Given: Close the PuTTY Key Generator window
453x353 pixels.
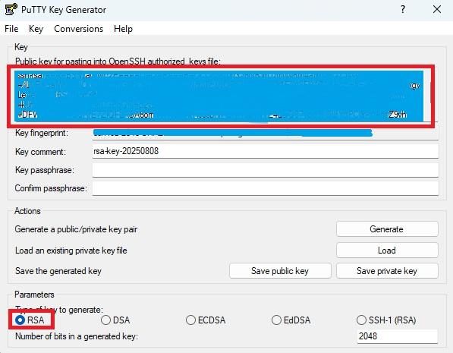Looking at the screenshot, I should pyautogui.click(x=437, y=10).
